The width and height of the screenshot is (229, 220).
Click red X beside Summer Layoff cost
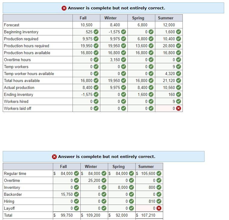pos(159,208)
